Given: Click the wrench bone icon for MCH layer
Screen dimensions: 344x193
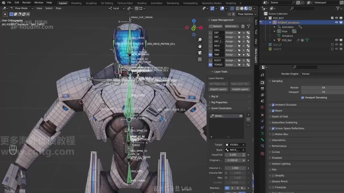Looking at the screenshot, I should tap(248, 46).
